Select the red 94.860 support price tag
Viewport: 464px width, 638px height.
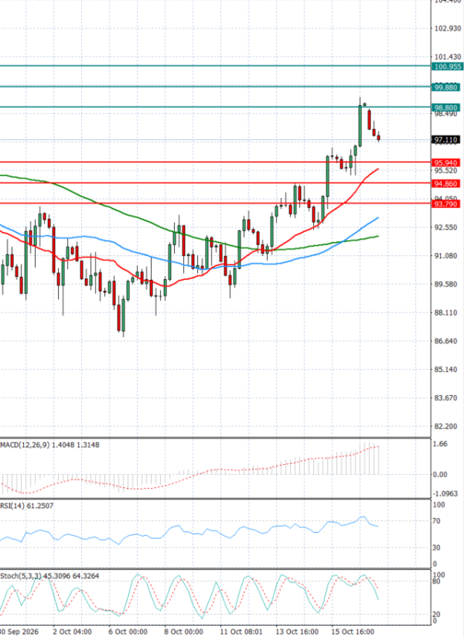click(445, 184)
